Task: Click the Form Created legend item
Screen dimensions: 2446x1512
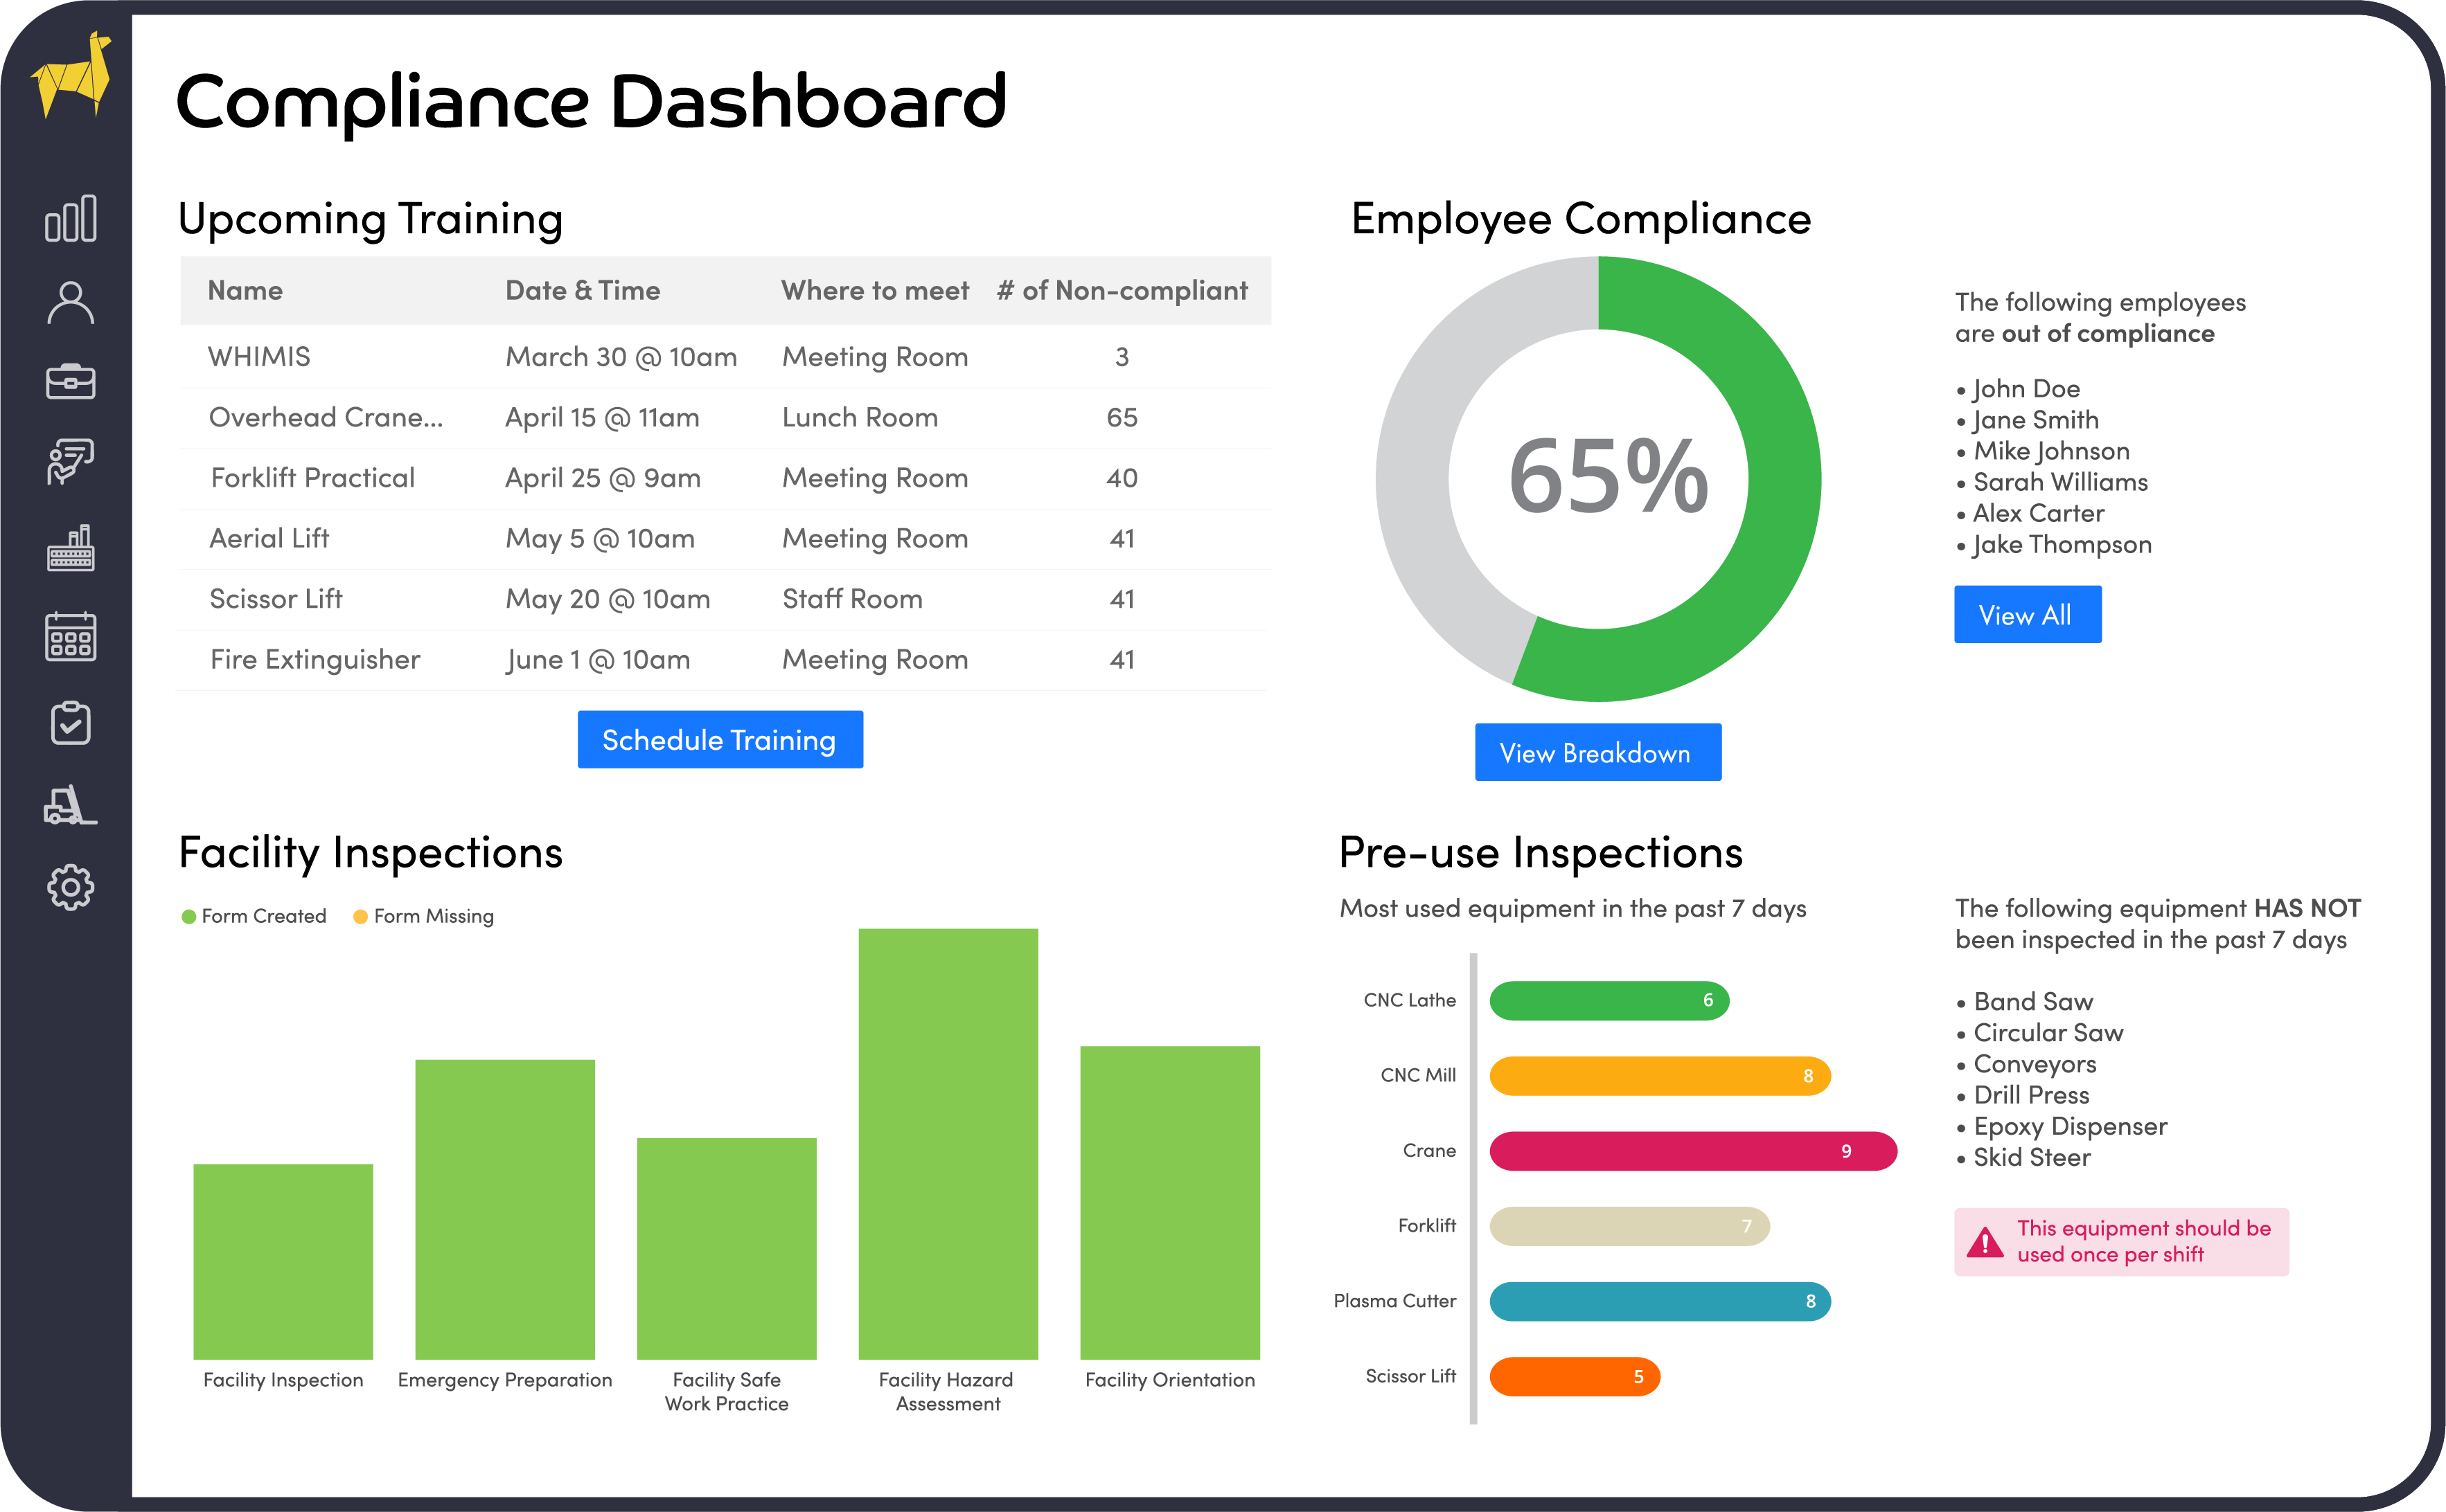Action: (254, 916)
